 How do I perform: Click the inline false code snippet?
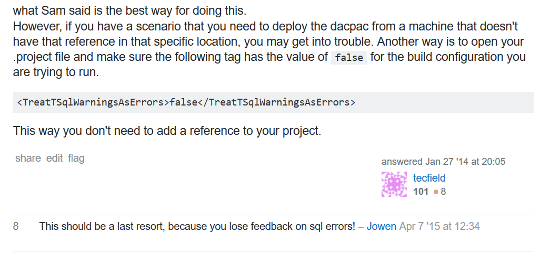pyautogui.click(x=349, y=58)
